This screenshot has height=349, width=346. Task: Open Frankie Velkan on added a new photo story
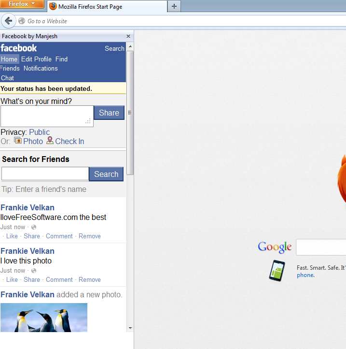[x=28, y=294]
